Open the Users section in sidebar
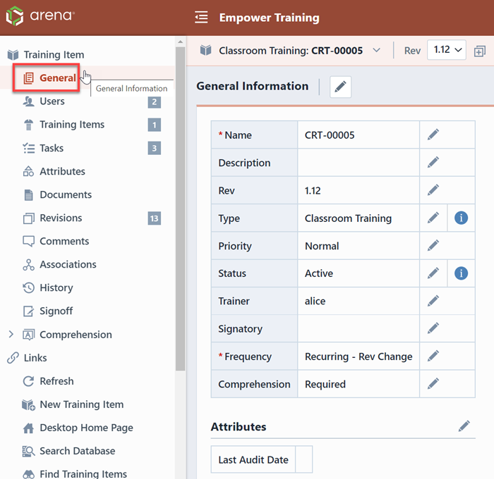494x479 pixels. point(52,101)
